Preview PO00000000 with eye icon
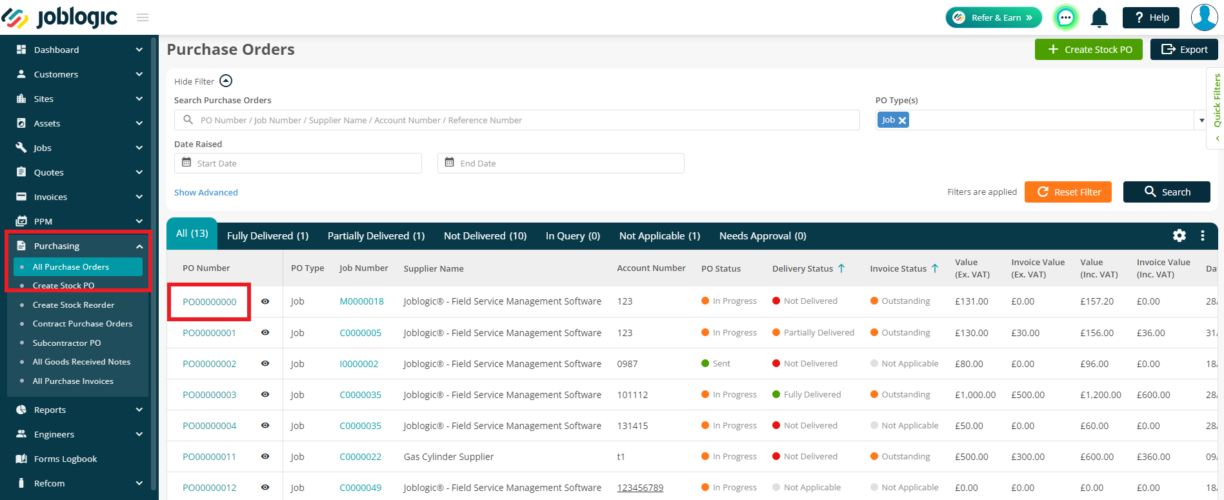The width and height of the screenshot is (1224, 500). pos(265,301)
